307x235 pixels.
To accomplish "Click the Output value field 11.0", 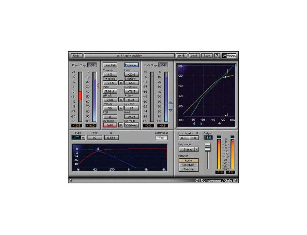I will coord(208,138).
